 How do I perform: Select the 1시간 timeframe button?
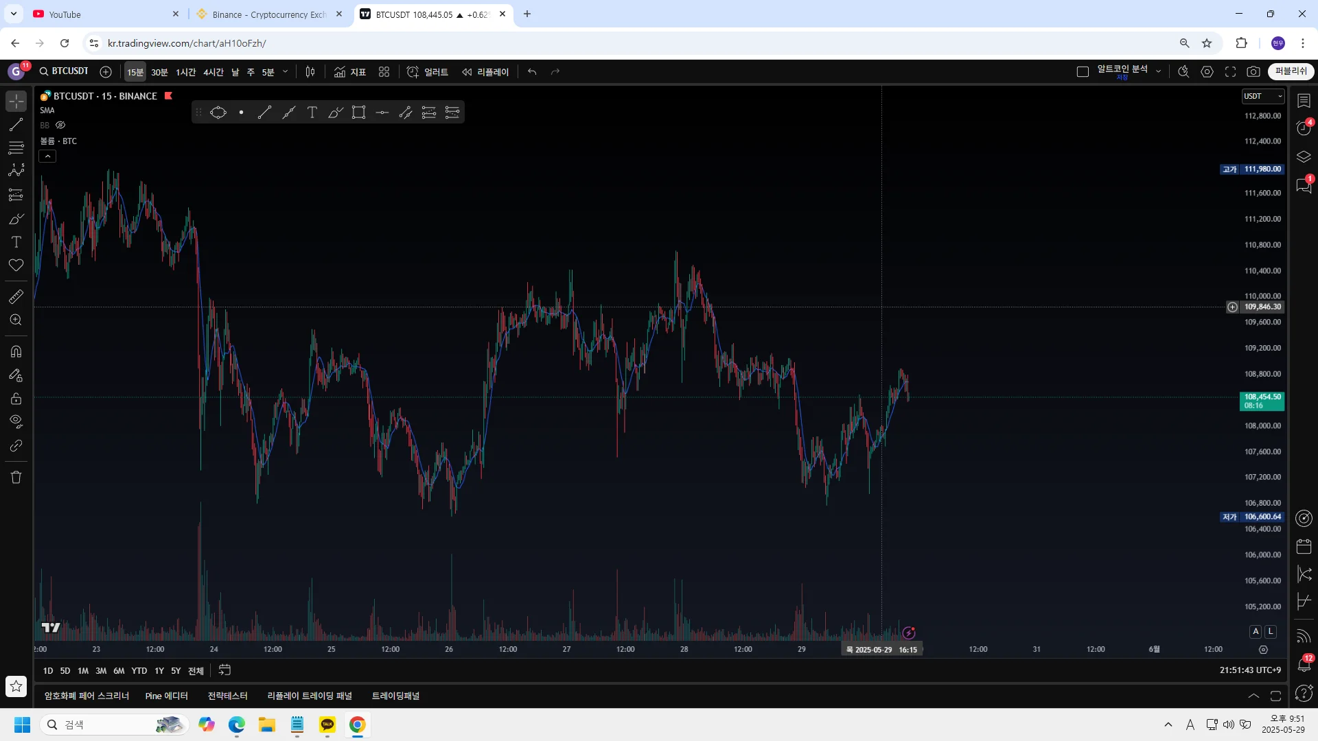(x=185, y=72)
